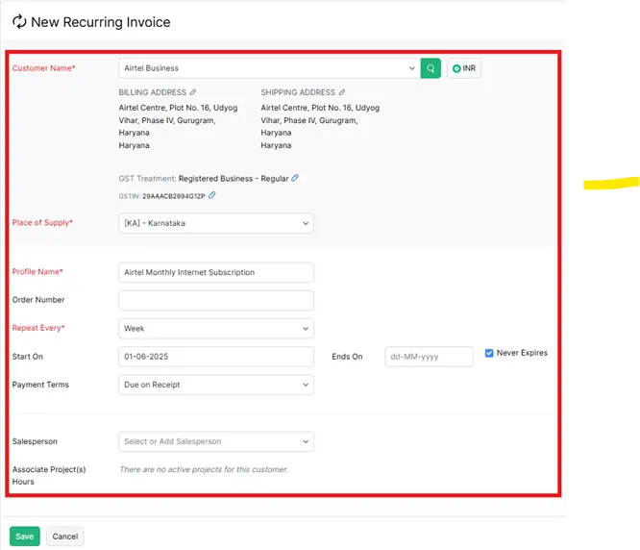Image resolution: width=640 pixels, height=550 pixels.
Task: Open the Place of Supply dropdown
Action: (x=216, y=223)
